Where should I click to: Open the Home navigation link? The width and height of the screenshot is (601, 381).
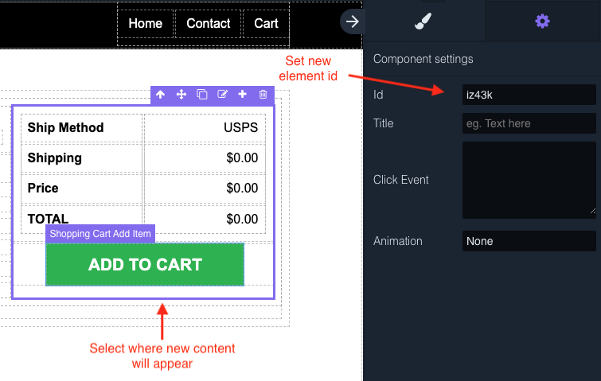tap(146, 24)
